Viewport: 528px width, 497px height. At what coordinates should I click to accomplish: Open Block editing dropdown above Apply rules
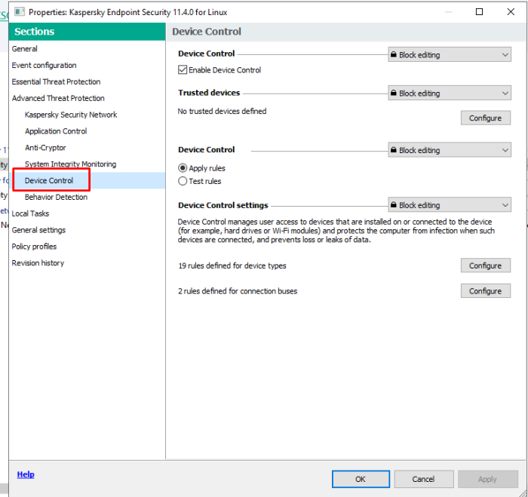click(x=450, y=150)
